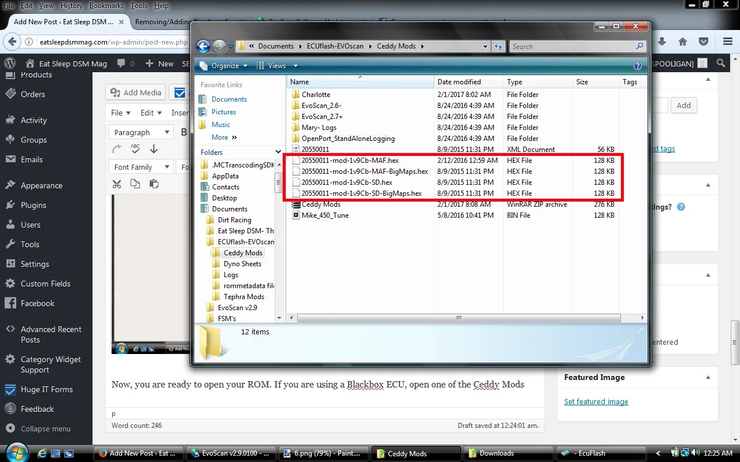This screenshot has width=740, height=462.
Task: Click the Explorer back arrow button
Action: point(203,46)
